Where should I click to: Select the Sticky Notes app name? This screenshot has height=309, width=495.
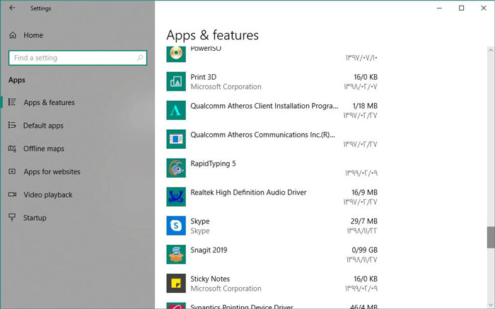pyautogui.click(x=210, y=279)
